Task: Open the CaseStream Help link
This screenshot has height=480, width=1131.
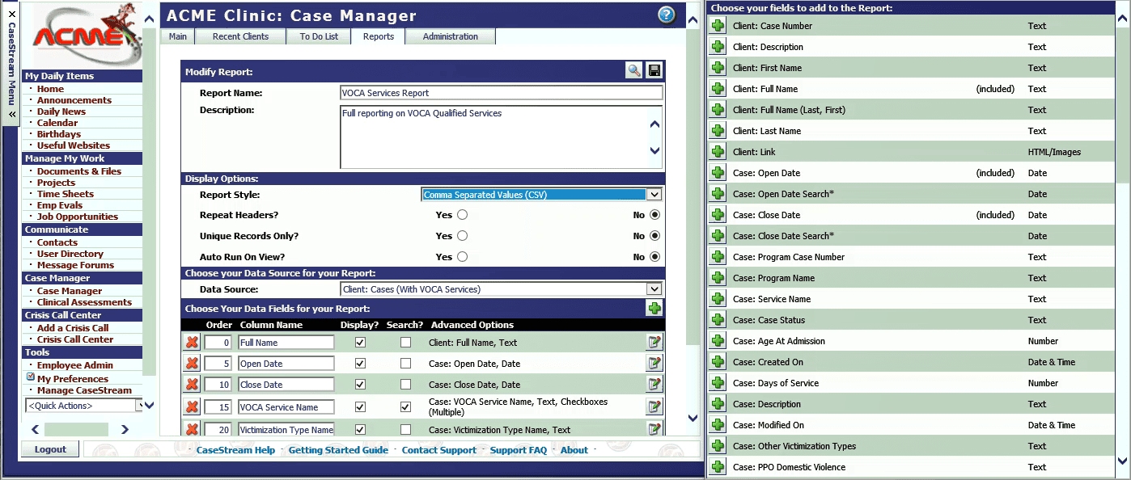Action: [x=235, y=450]
